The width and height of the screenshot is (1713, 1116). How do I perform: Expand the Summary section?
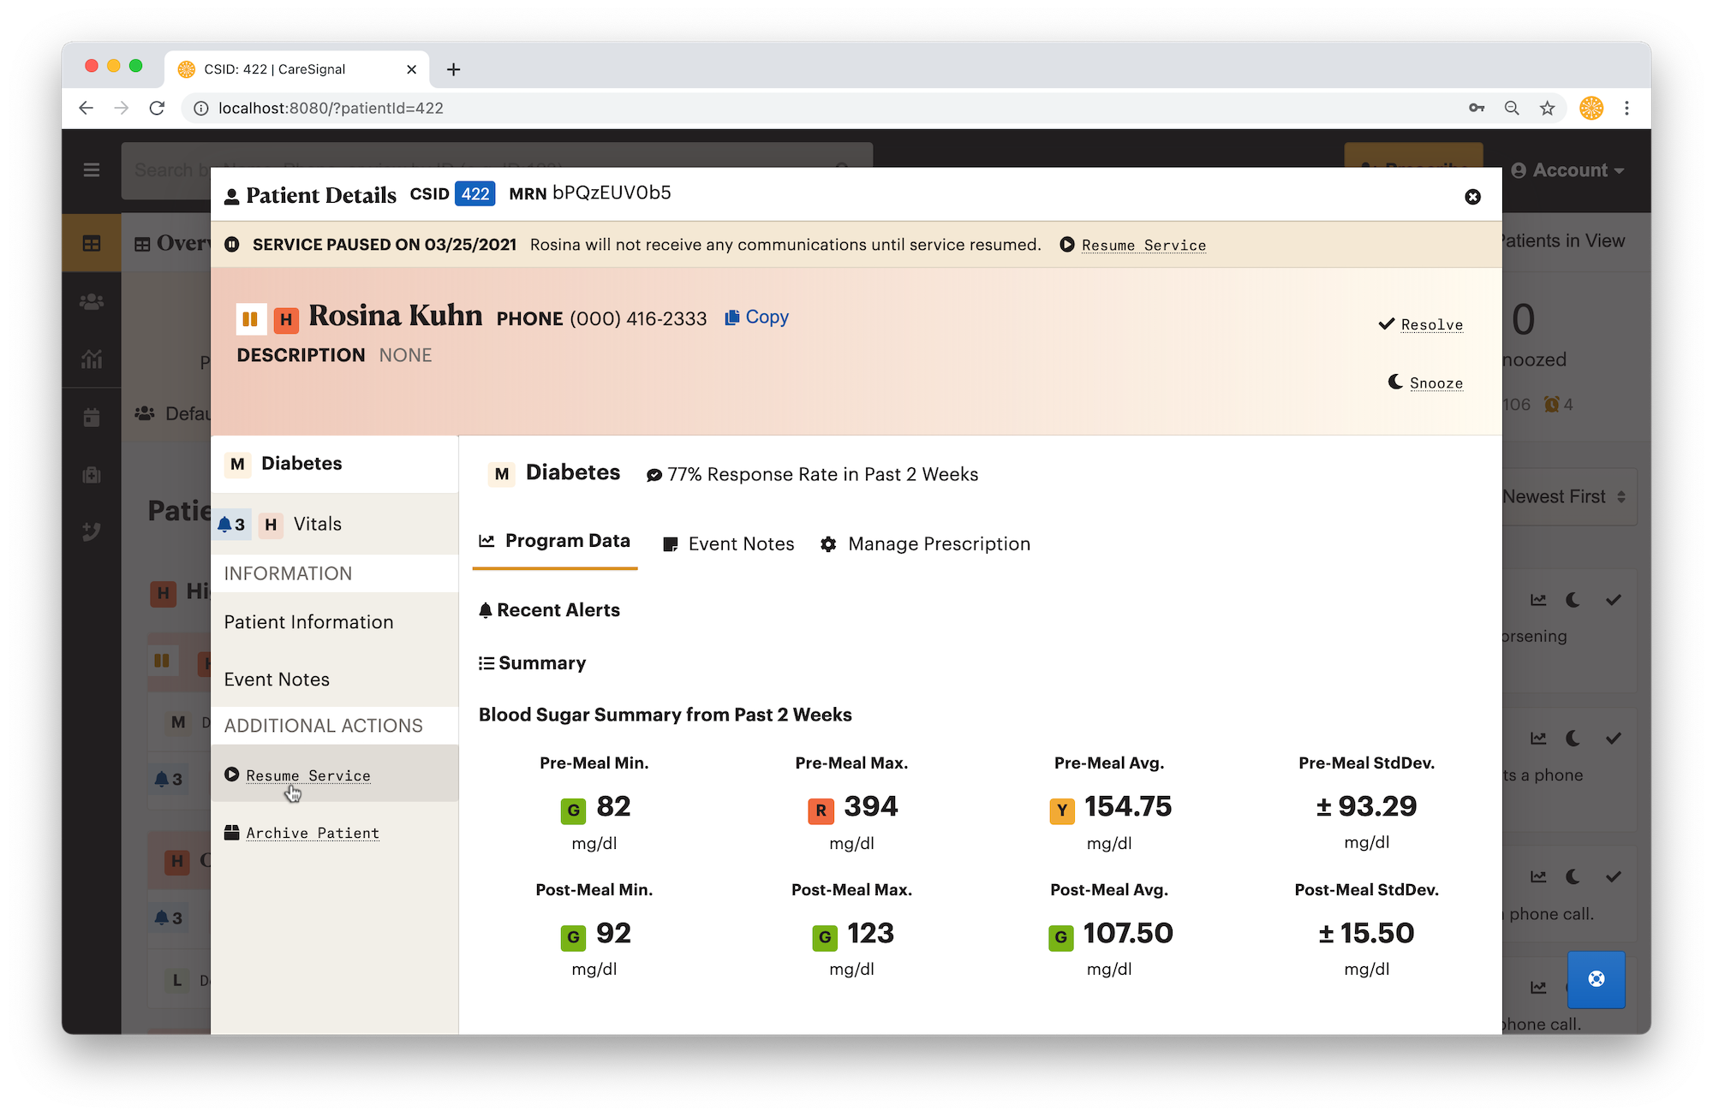pyautogui.click(x=532, y=663)
